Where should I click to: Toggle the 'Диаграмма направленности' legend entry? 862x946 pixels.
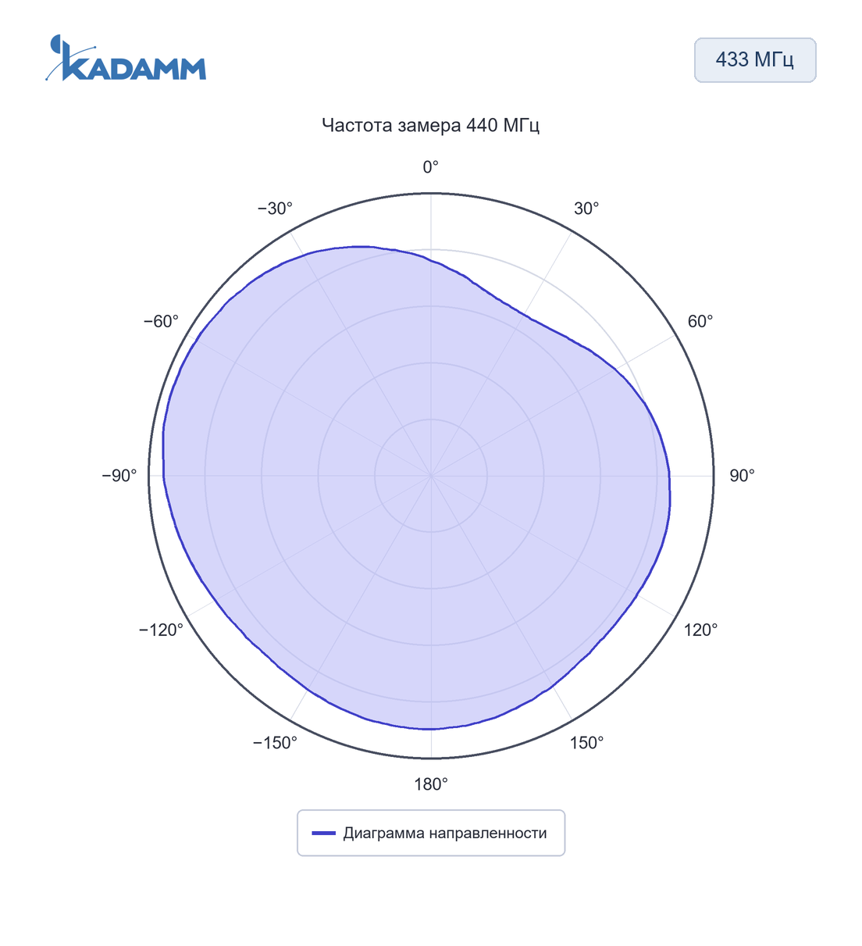pos(431,833)
